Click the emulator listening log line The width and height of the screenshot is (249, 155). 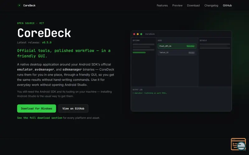tap(150, 93)
